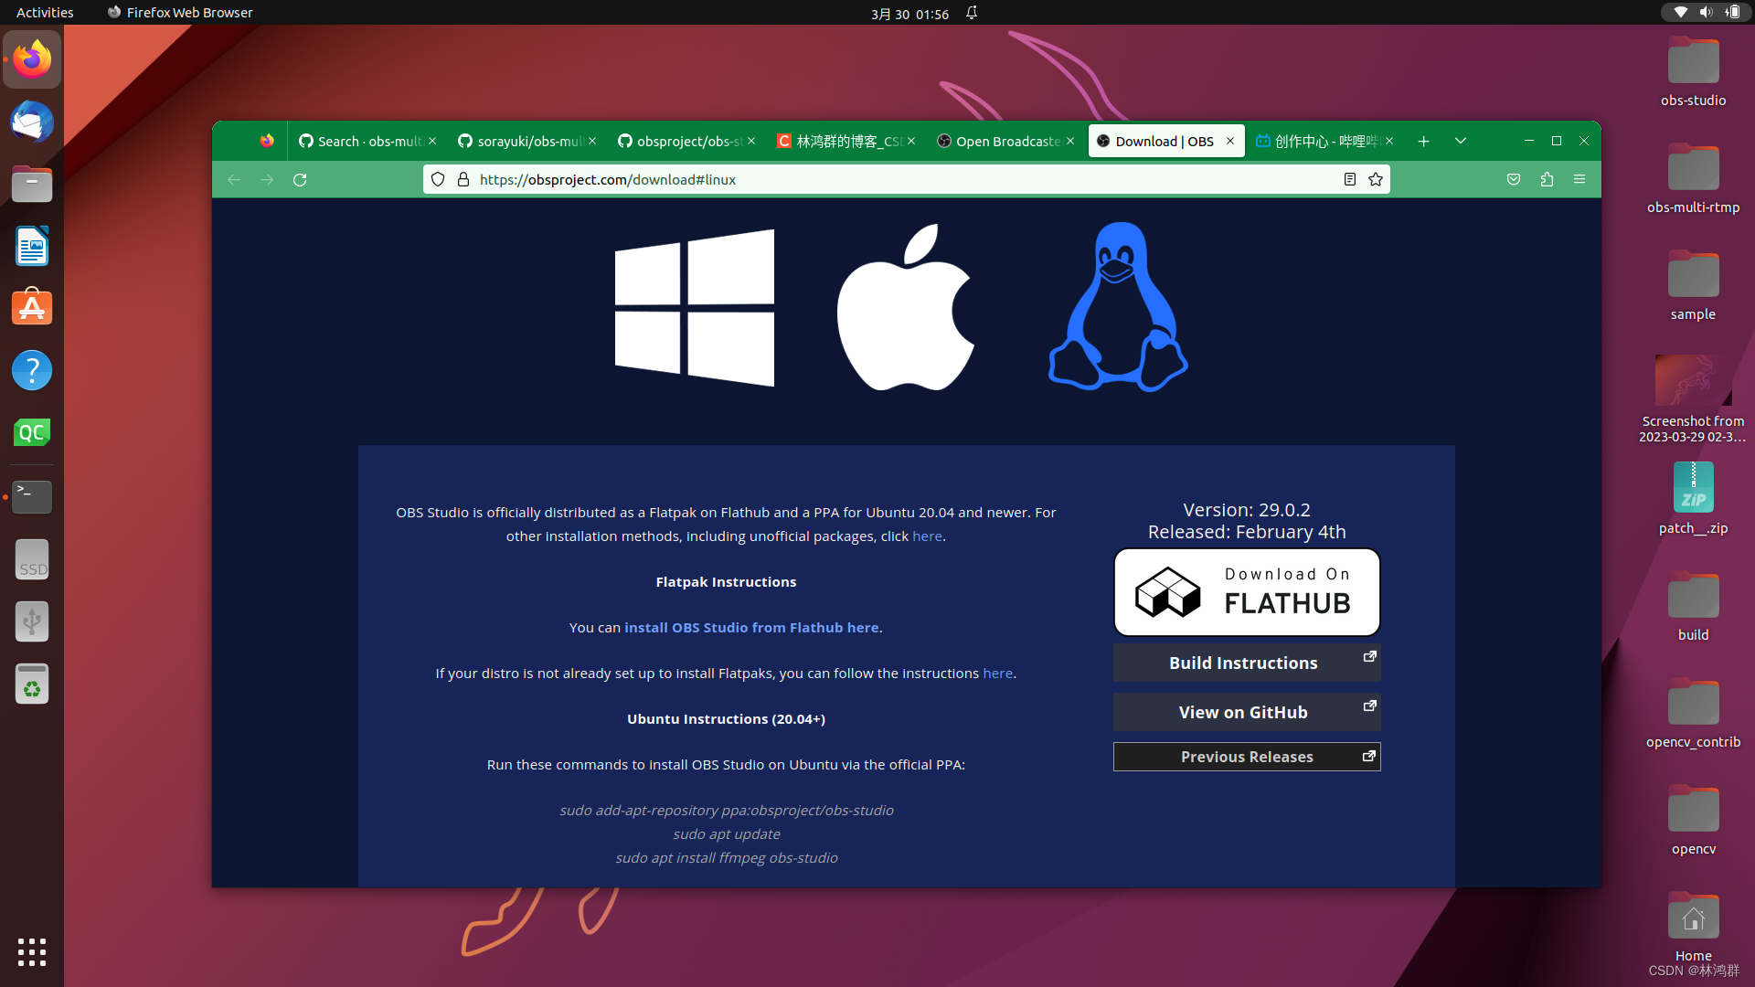
Task: Select the obs-studio desktop folder
Action: click(1693, 72)
